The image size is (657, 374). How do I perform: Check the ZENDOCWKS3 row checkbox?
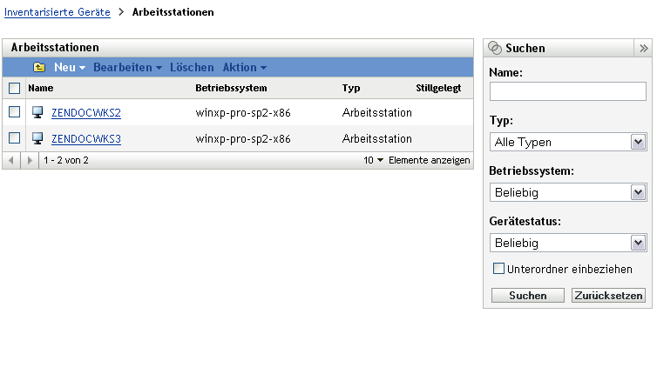14,138
